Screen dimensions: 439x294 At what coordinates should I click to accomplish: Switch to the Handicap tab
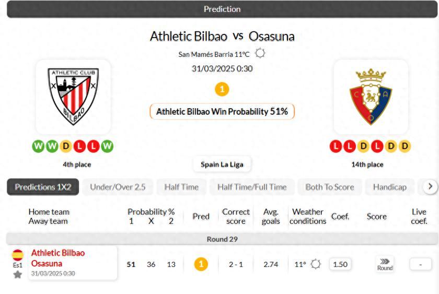[x=389, y=187]
